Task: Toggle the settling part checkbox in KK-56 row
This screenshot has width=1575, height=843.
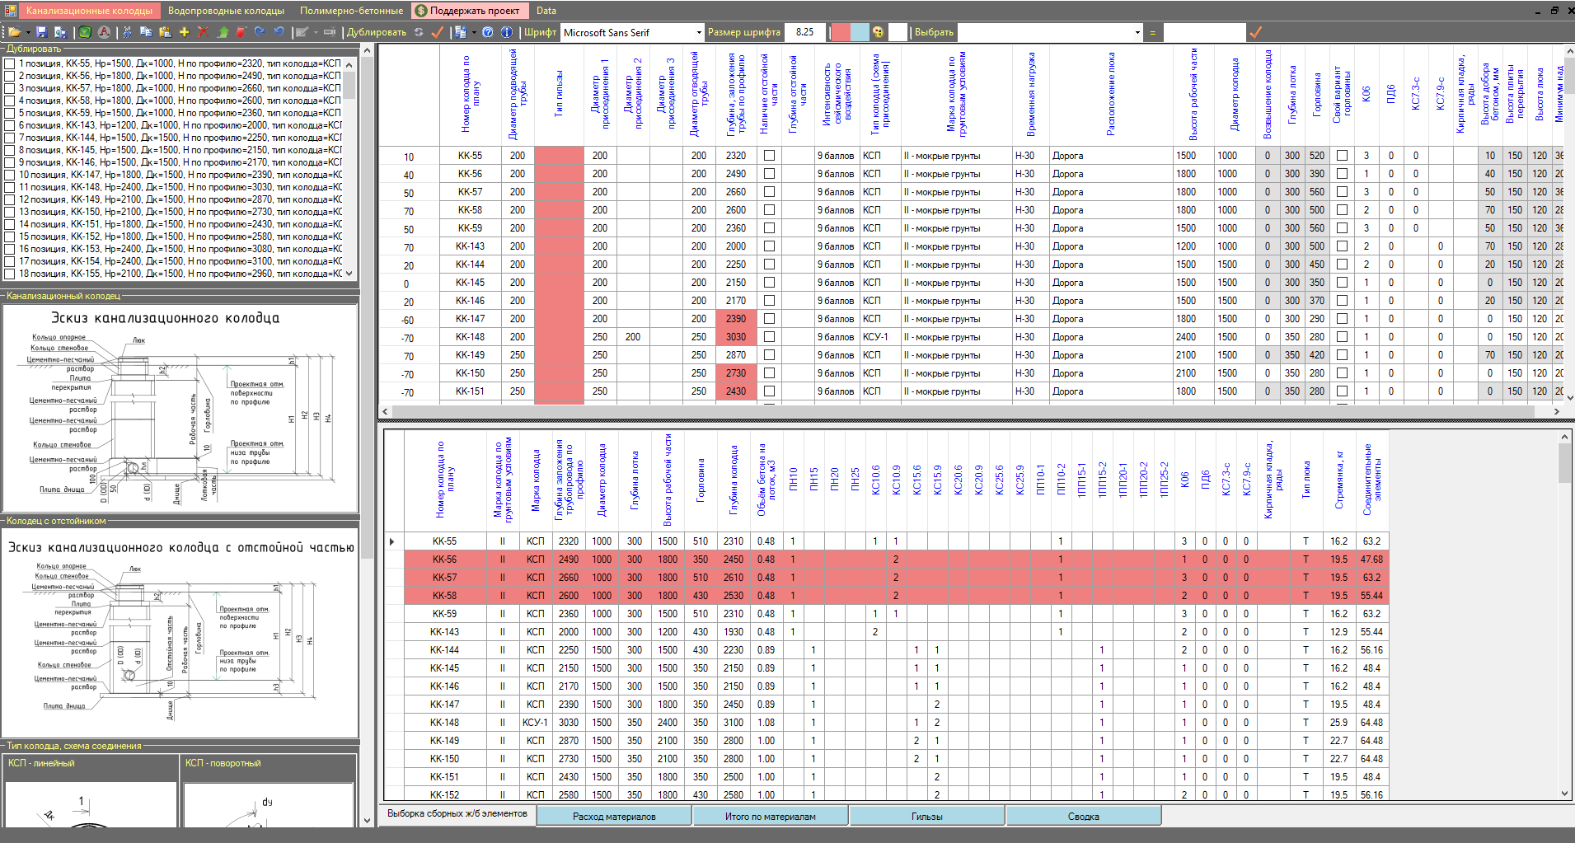Action: [x=769, y=174]
